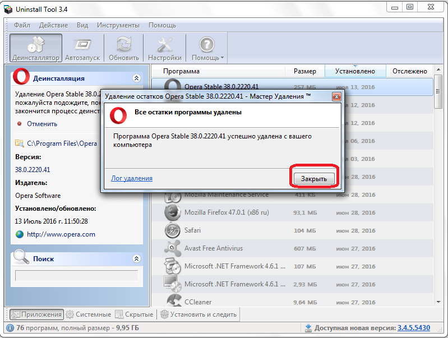This screenshot has width=448, height=338.
Task: Sort by the Отслежено column header
Action: pos(409,71)
